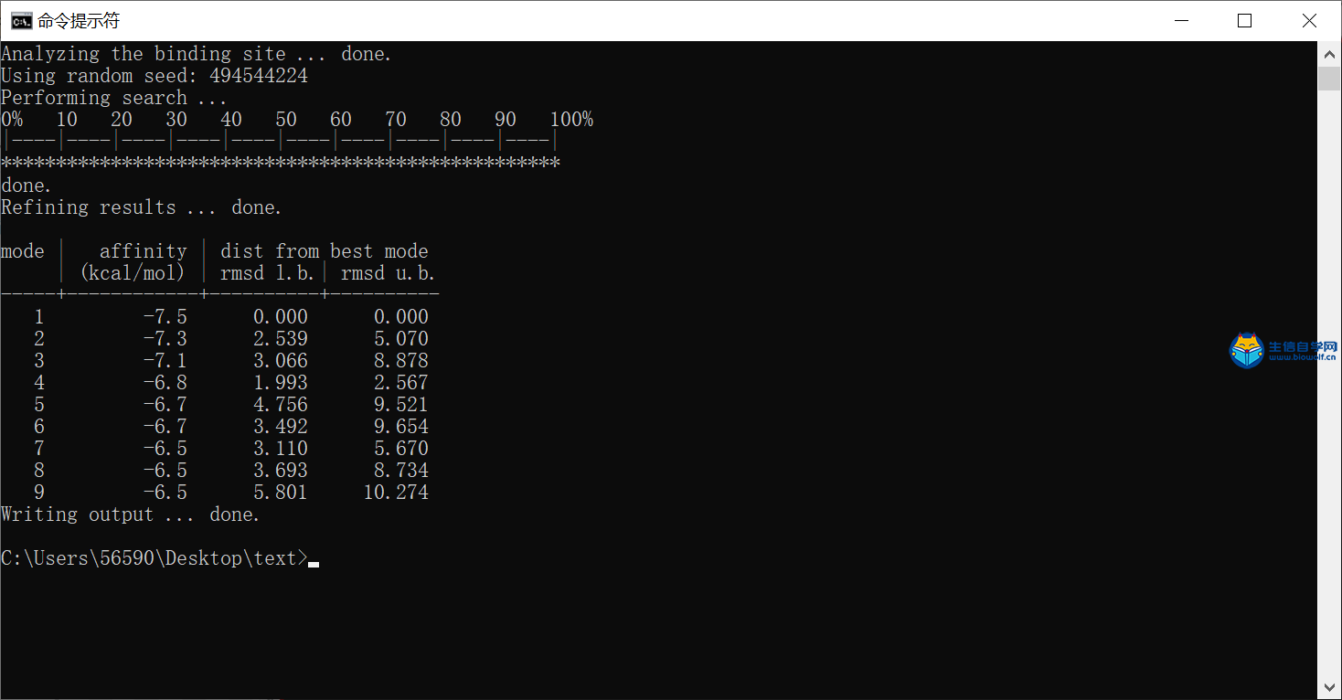
Task: Click rmsd u.b. value 5.670
Action: point(401,449)
